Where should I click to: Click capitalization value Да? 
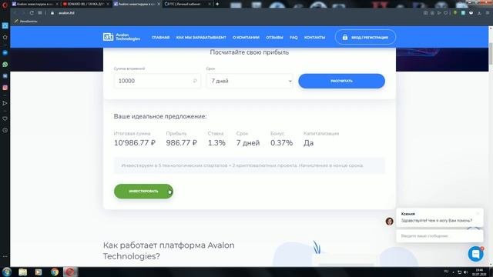tap(308, 143)
